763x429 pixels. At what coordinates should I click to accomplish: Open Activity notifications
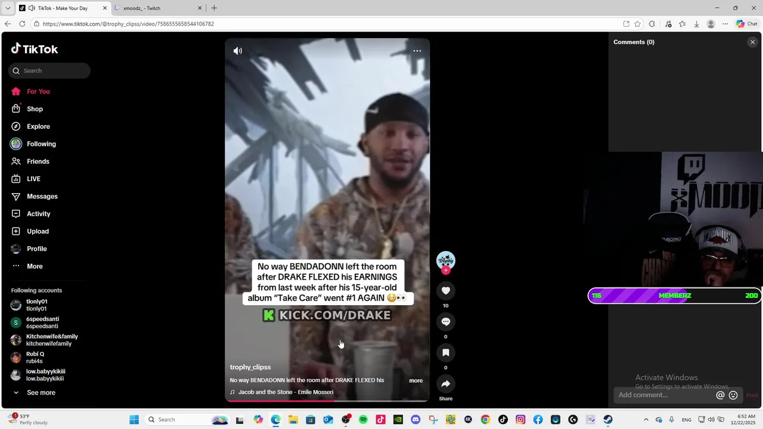pos(38,214)
